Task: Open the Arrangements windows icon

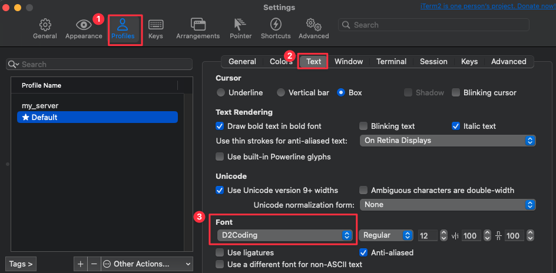Action: click(198, 25)
